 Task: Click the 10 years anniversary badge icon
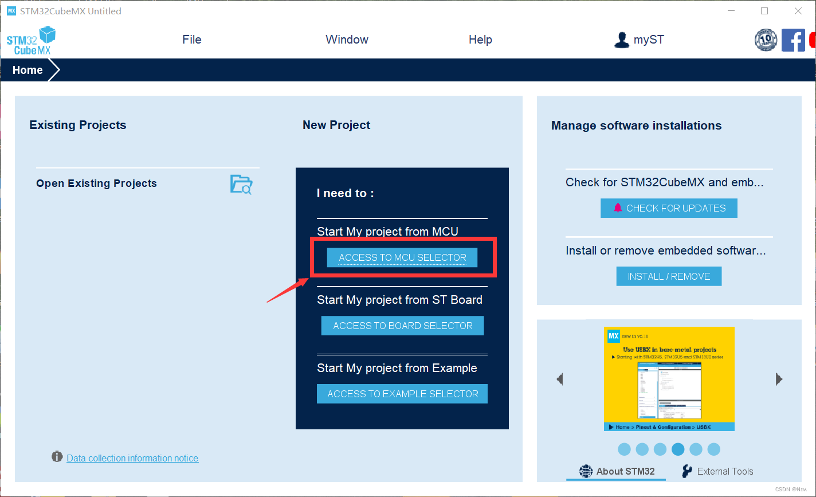pyautogui.click(x=766, y=40)
